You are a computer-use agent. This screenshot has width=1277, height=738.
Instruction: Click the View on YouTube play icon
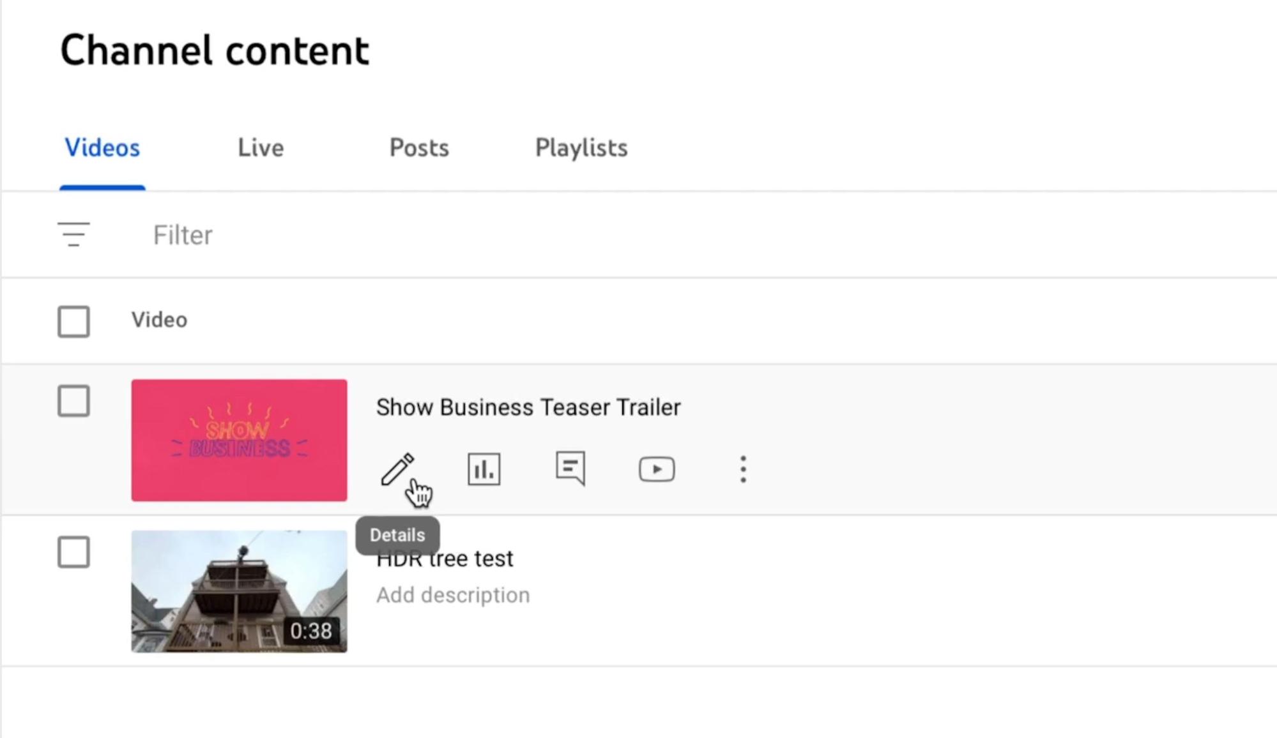tap(657, 469)
